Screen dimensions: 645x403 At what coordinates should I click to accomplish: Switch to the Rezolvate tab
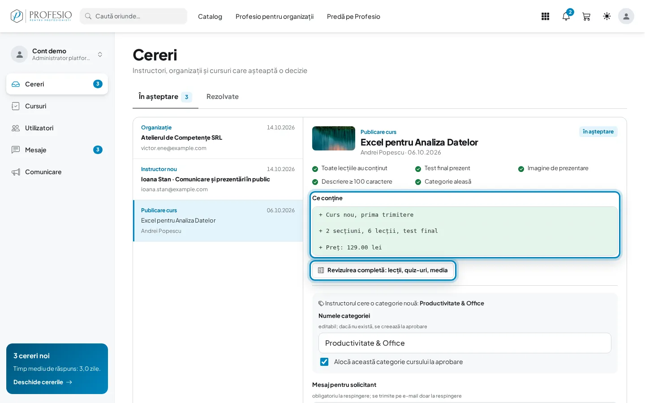click(223, 97)
